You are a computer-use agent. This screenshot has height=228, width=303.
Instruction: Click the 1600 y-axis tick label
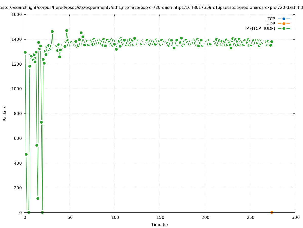coord(17,14)
